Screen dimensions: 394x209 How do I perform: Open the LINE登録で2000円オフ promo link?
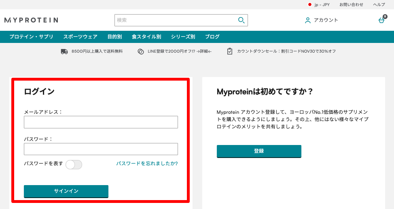180,51
